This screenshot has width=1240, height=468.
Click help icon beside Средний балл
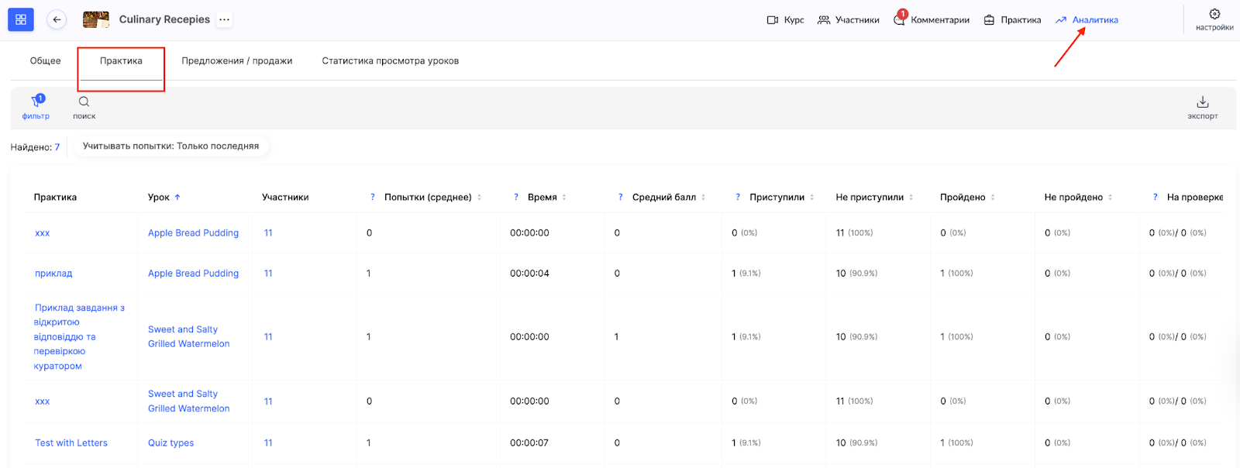point(620,197)
